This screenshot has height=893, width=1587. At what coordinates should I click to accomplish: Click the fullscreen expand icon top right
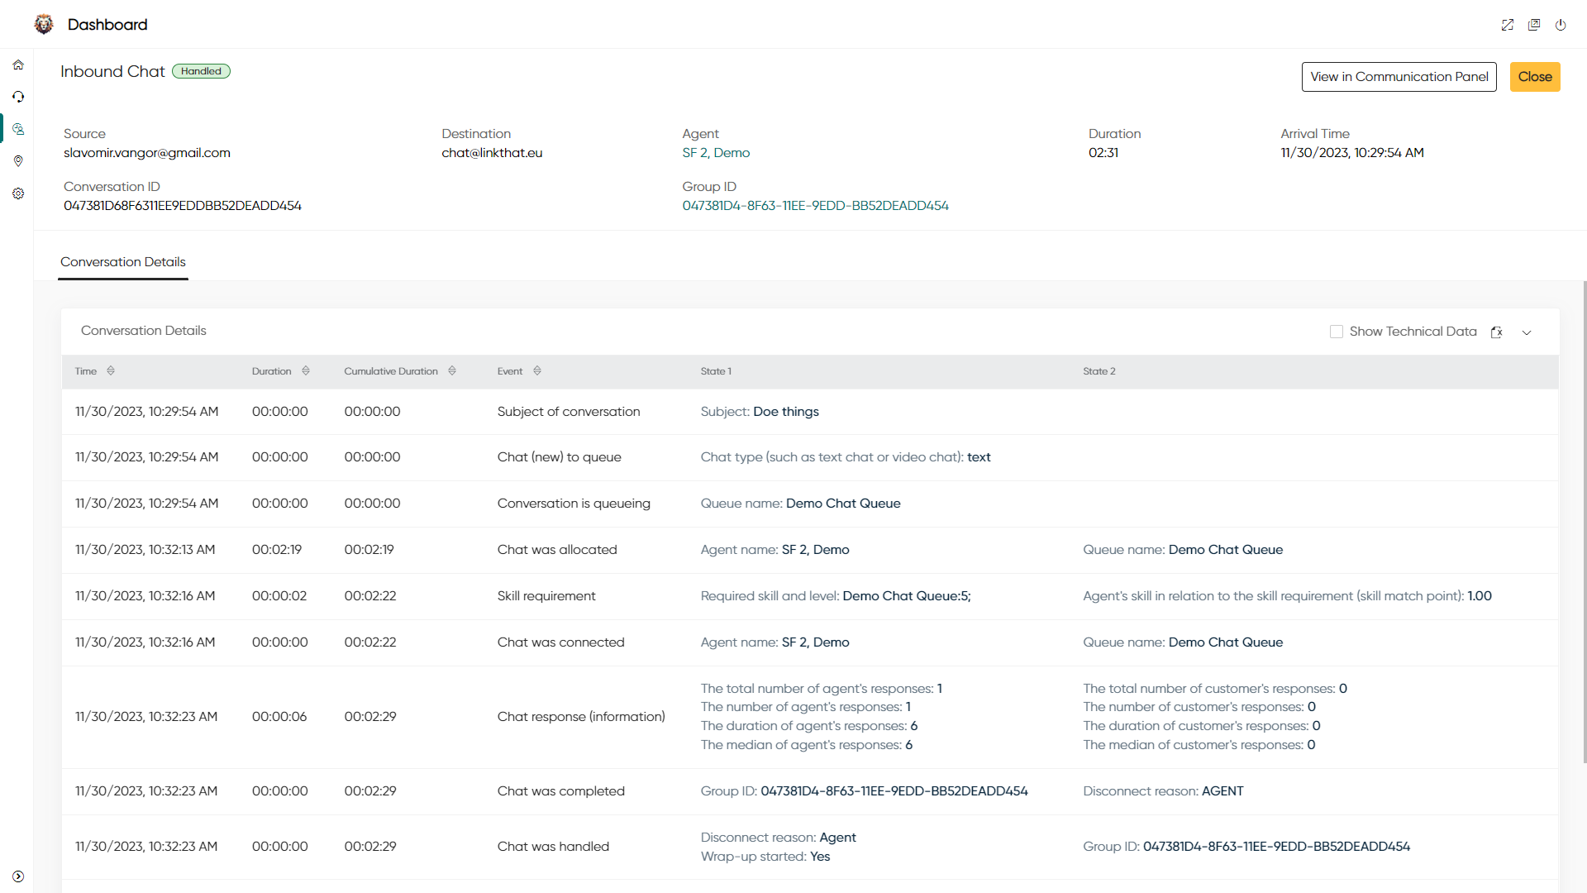tap(1508, 25)
